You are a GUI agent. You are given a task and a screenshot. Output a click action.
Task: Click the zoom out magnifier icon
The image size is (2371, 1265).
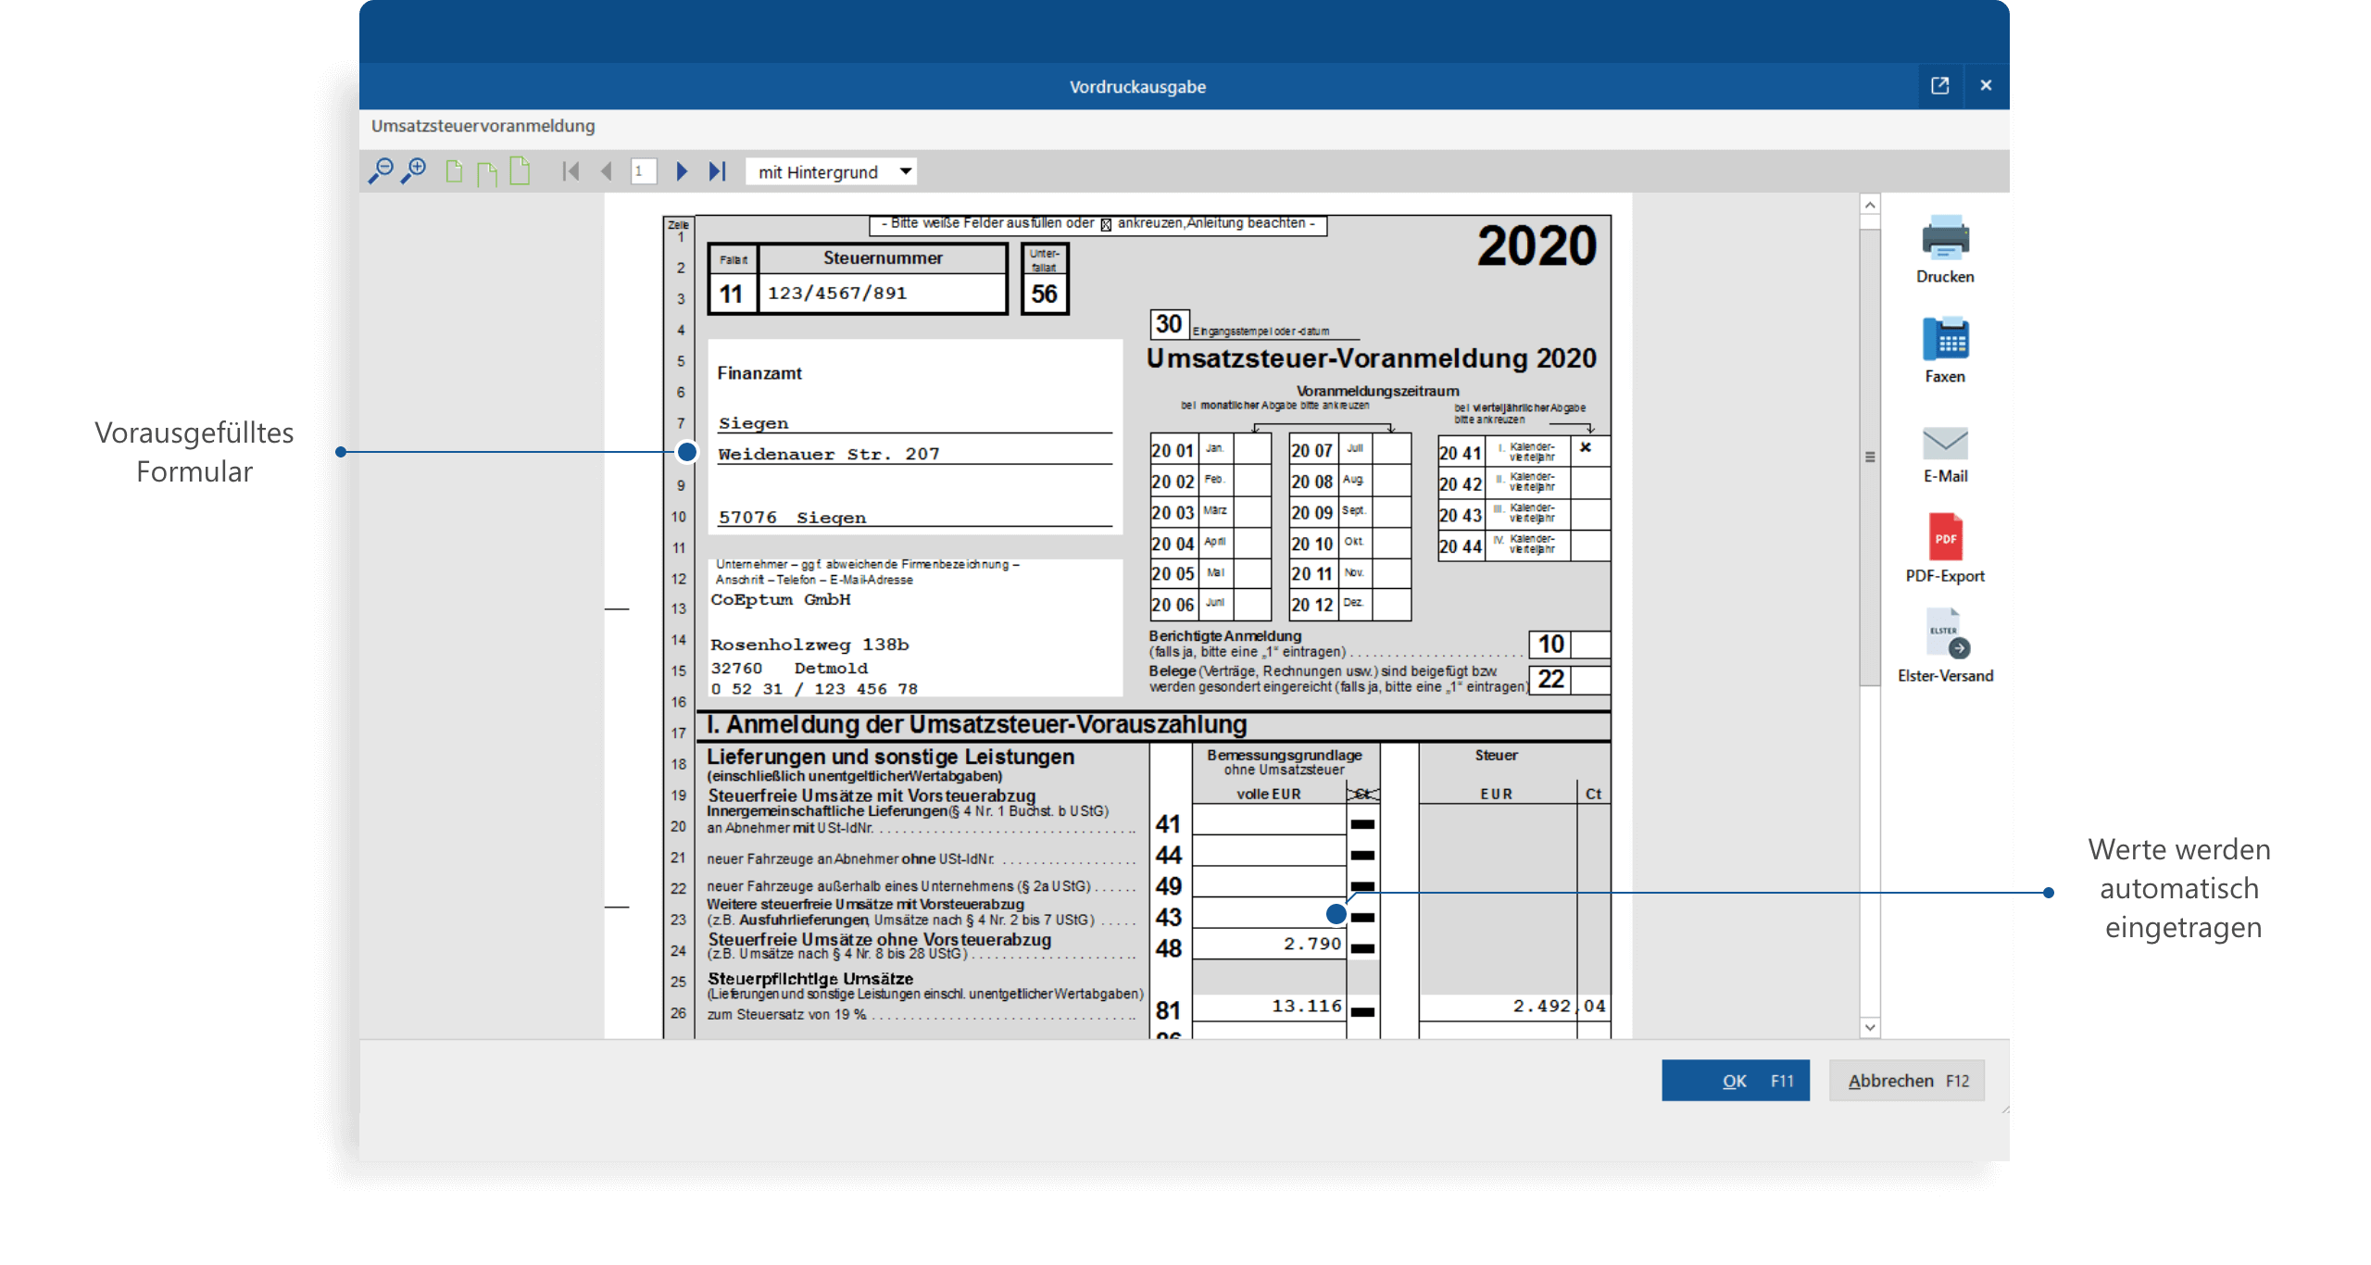(381, 171)
